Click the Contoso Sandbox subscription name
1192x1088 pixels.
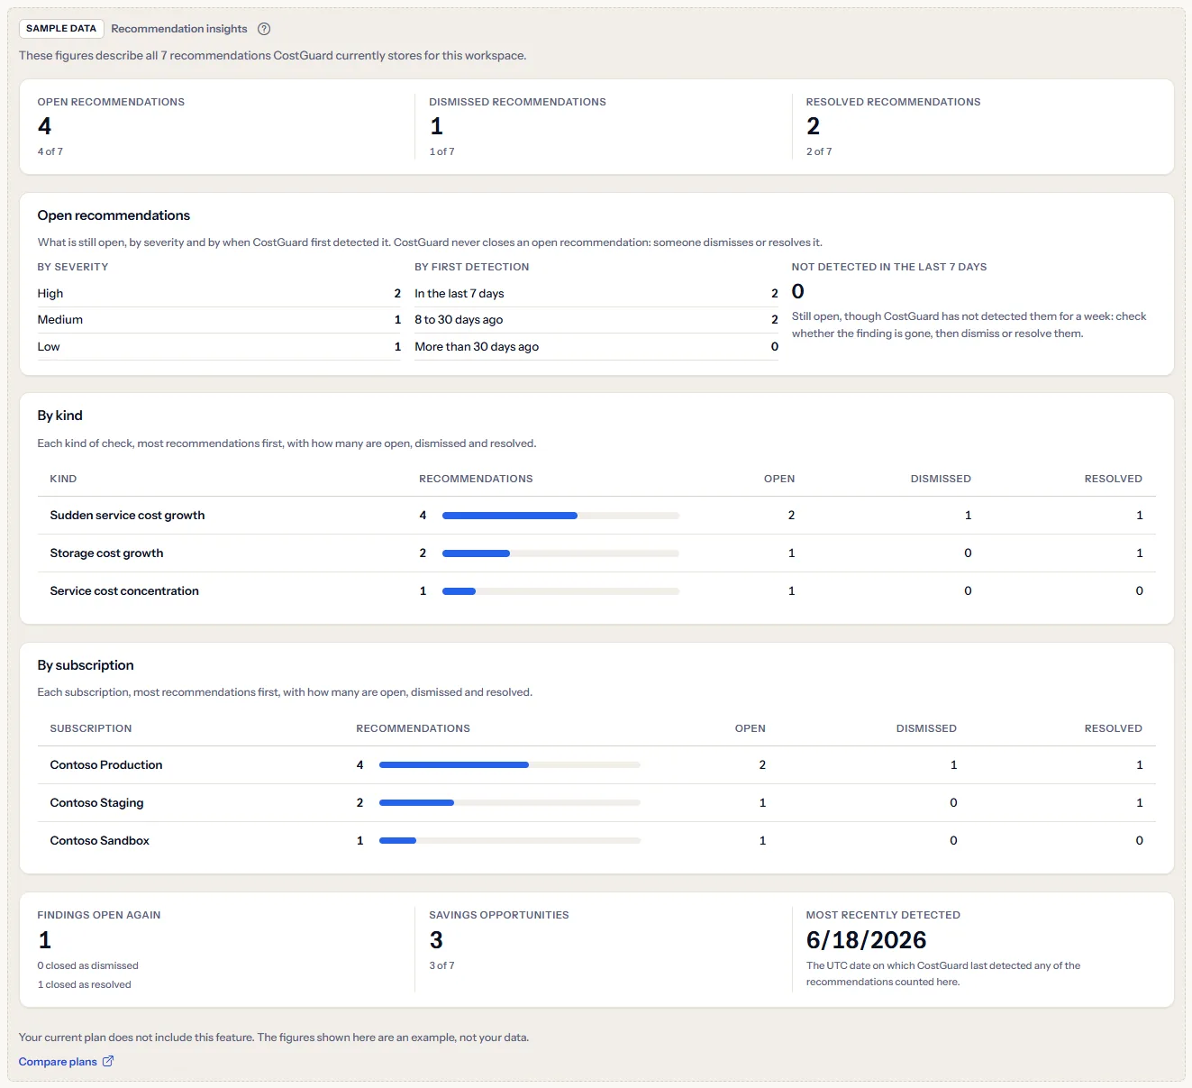click(x=100, y=841)
